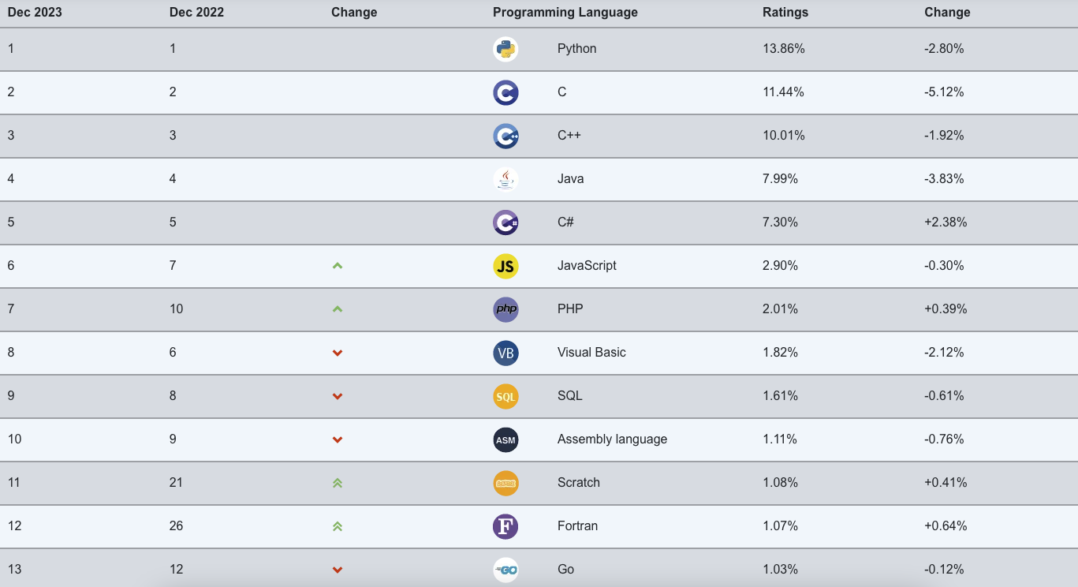Click the PHP logo icon
Viewport: 1078px width, 587px height.
[505, 309]
